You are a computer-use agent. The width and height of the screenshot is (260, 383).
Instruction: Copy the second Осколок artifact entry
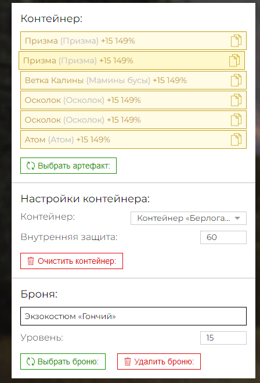(236, 120)
